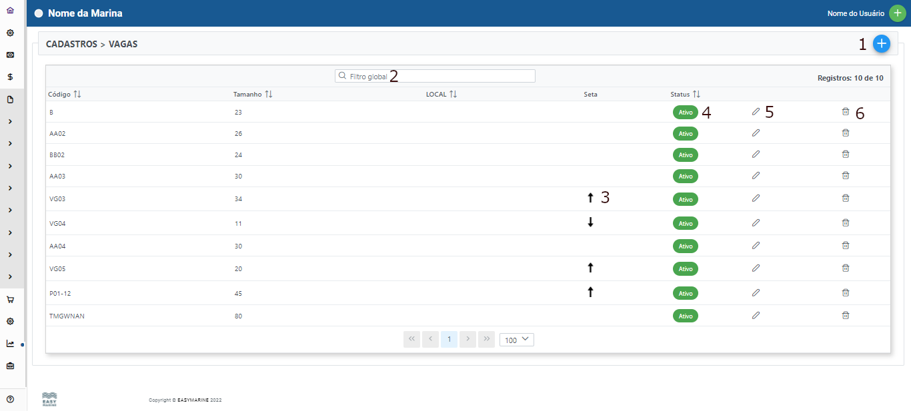Viewport: 911px width, 411px height.
Task: Click the blue add new vaga button
Action: coord(882,43)
